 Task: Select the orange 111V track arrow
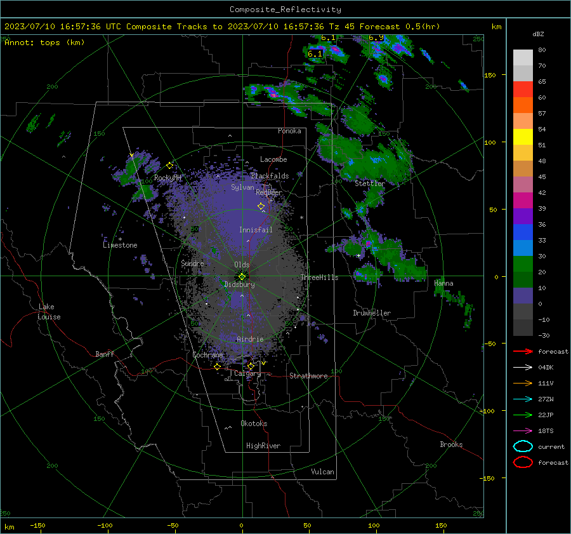(x=523, y=383)
